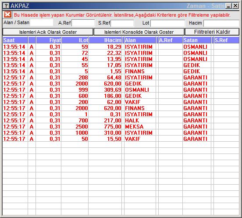Click the Satan column header
The height and width of the screenshot is (218, 242).
[197, 40]
